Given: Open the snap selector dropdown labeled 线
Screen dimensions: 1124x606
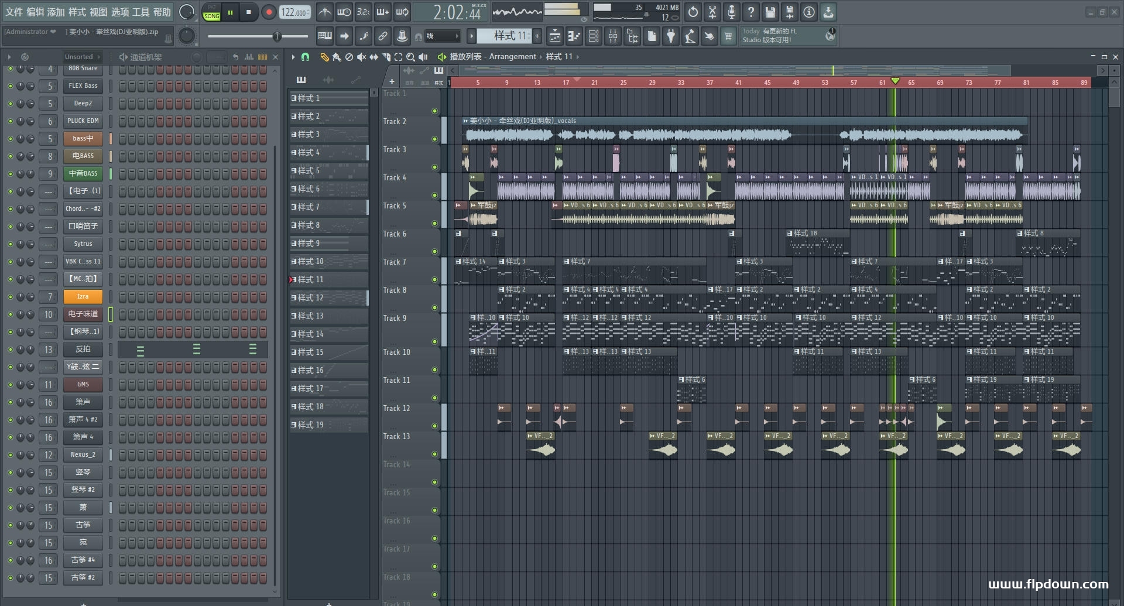Looking at the screenshot, I should point(443,36).
